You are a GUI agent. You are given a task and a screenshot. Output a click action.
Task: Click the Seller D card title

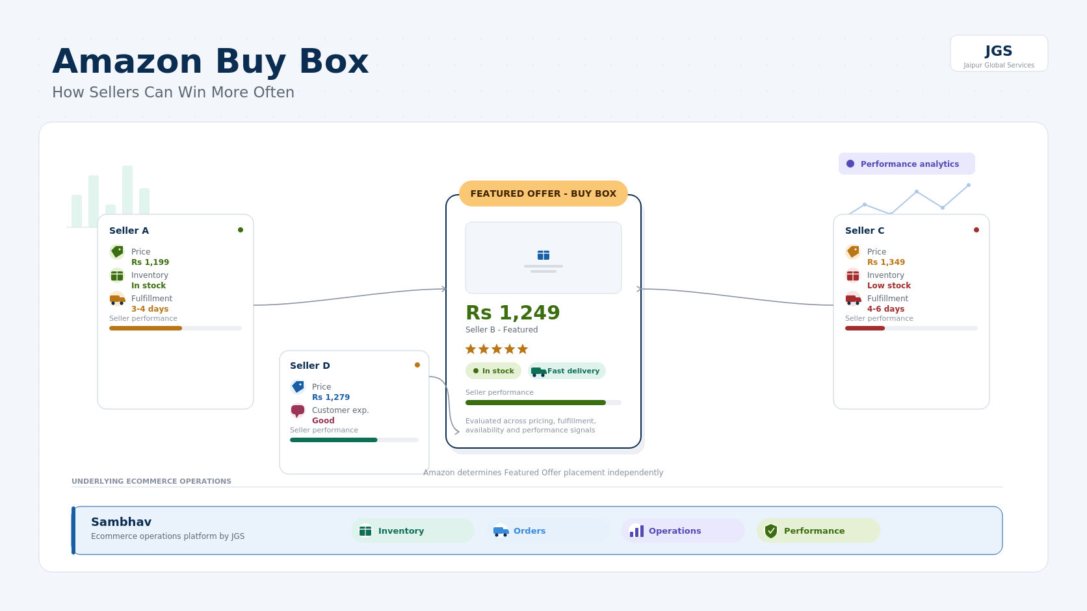310,366
